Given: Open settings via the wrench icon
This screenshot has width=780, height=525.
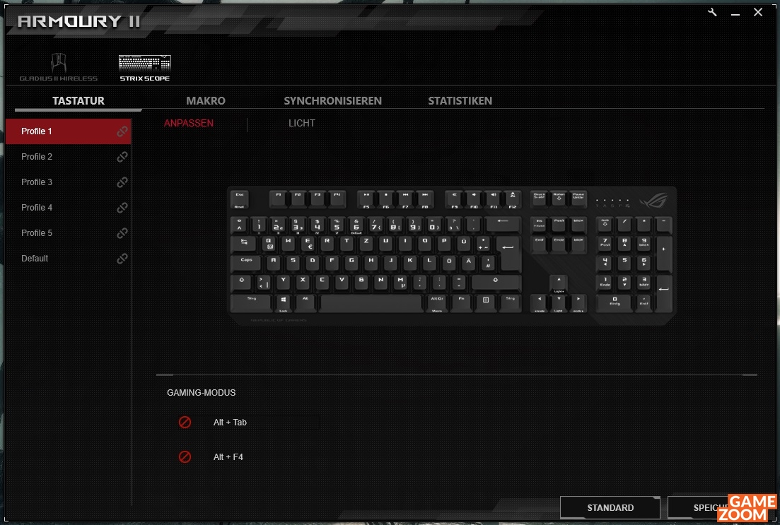Looking at the screenshot, I should click(712, 13).
